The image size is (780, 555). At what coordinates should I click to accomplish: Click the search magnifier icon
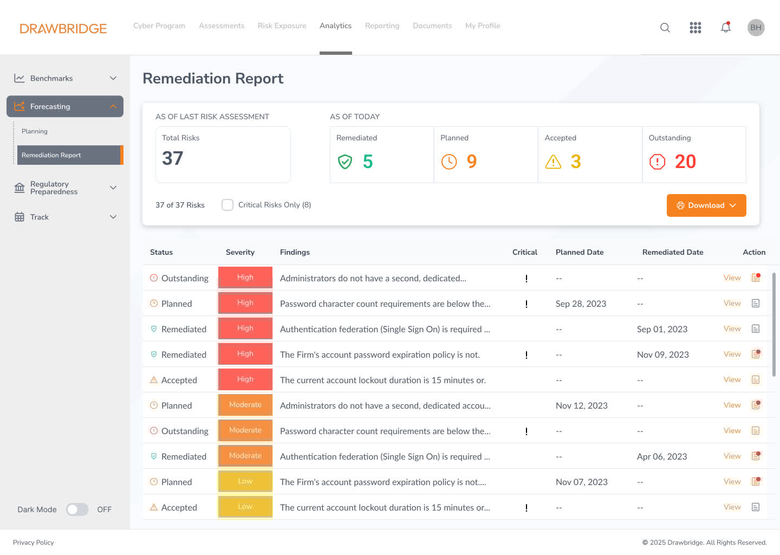[665, 28]
